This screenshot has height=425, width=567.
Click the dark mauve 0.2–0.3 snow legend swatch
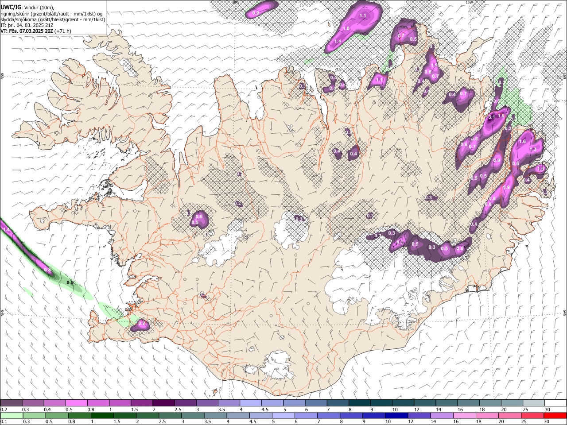pos(11,403)
